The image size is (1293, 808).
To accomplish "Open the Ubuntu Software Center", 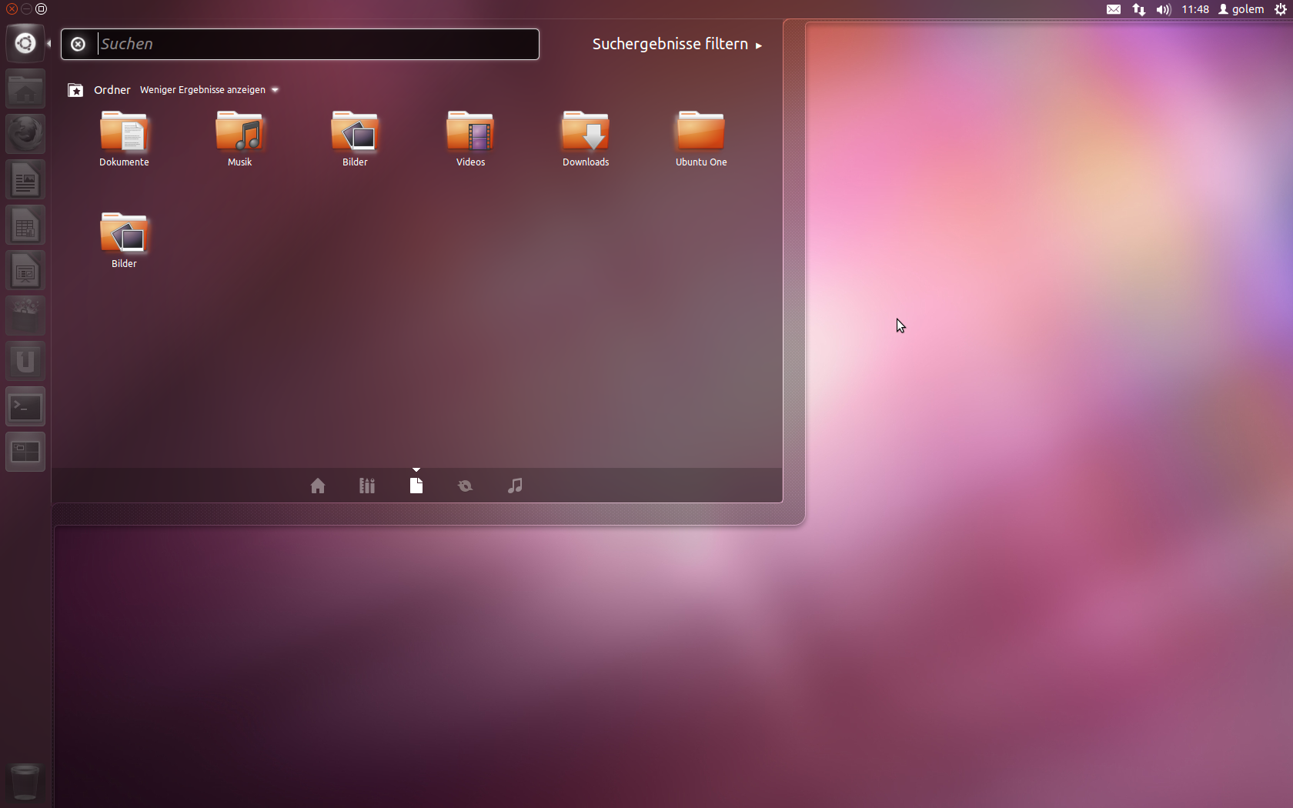I will 25,316.
